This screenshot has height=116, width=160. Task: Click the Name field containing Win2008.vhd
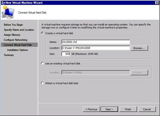(x=96, y=42)
